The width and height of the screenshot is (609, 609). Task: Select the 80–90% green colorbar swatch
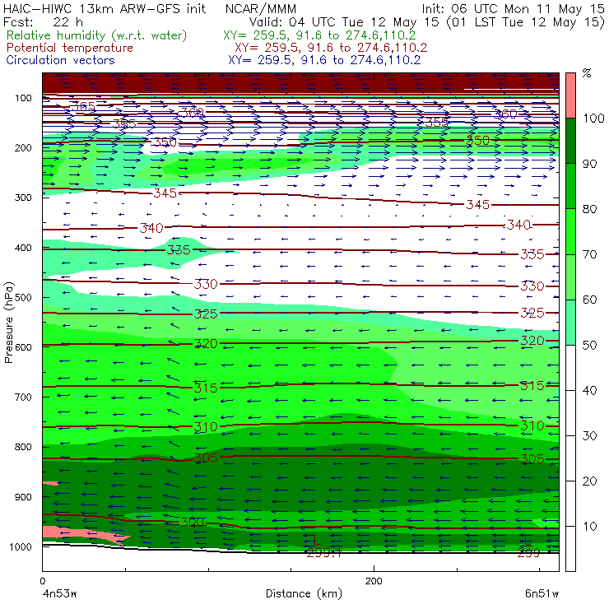coord(570,186)
